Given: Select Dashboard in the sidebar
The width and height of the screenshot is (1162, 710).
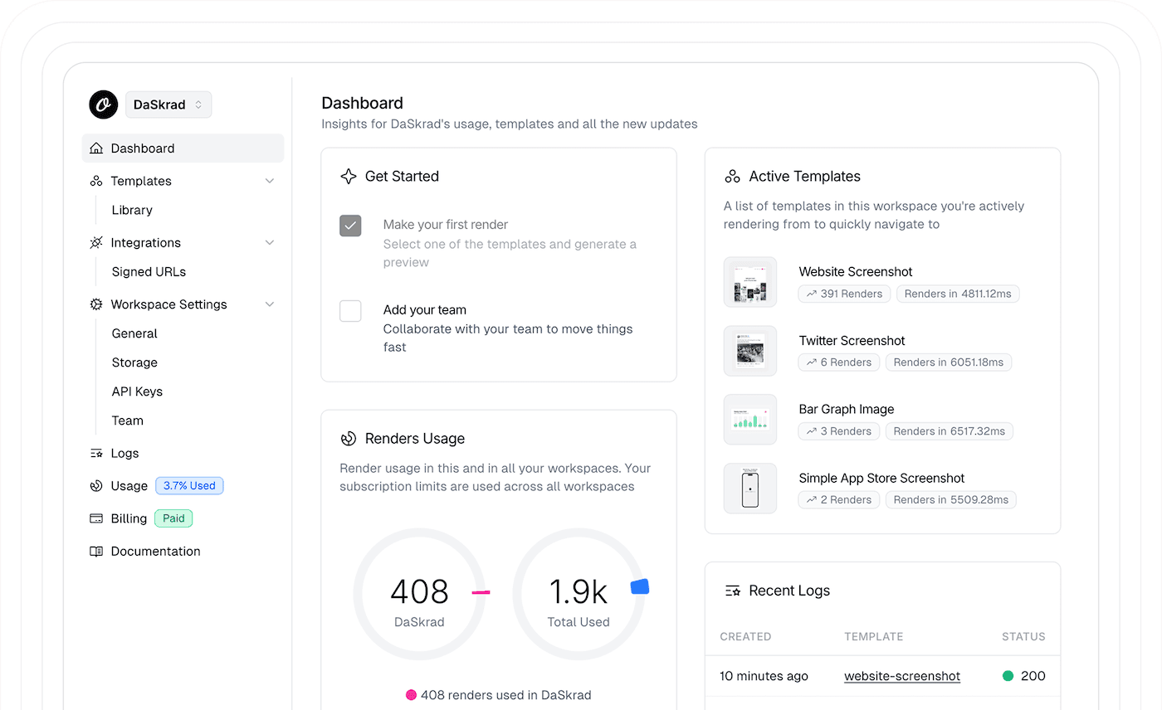Looking at the screenshot, I should tap(183, 148).
